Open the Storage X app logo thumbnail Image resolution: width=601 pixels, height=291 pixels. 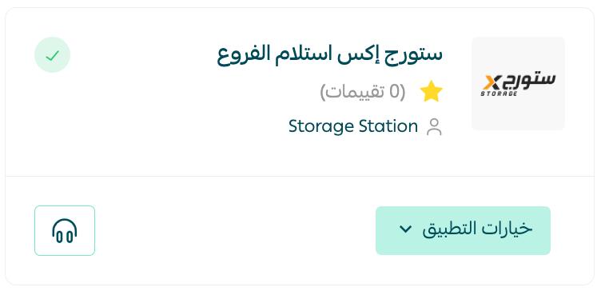(518, 84)
